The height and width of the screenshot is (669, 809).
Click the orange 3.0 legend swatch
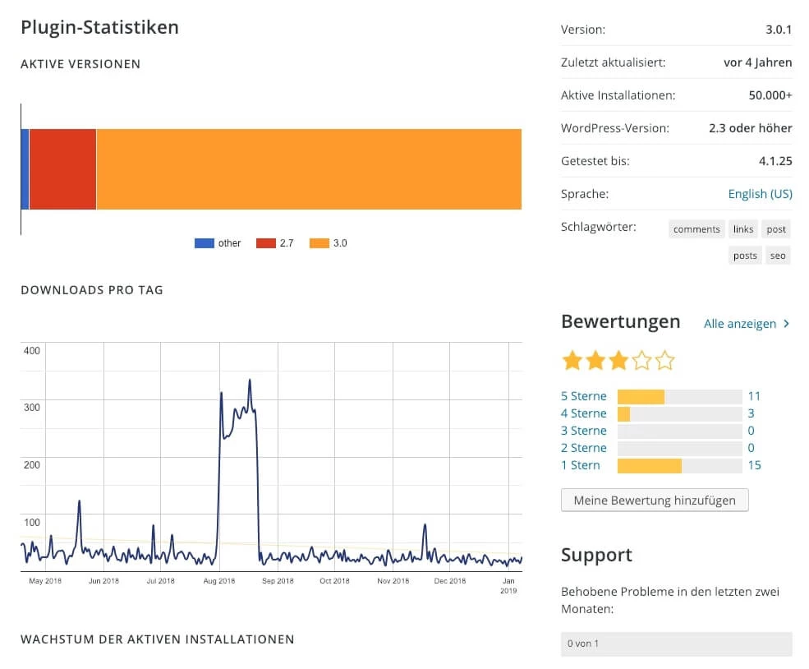point(319,243)
